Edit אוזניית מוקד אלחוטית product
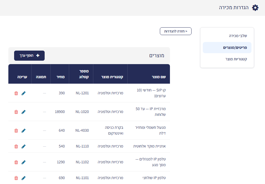 (x=24, y=146)
